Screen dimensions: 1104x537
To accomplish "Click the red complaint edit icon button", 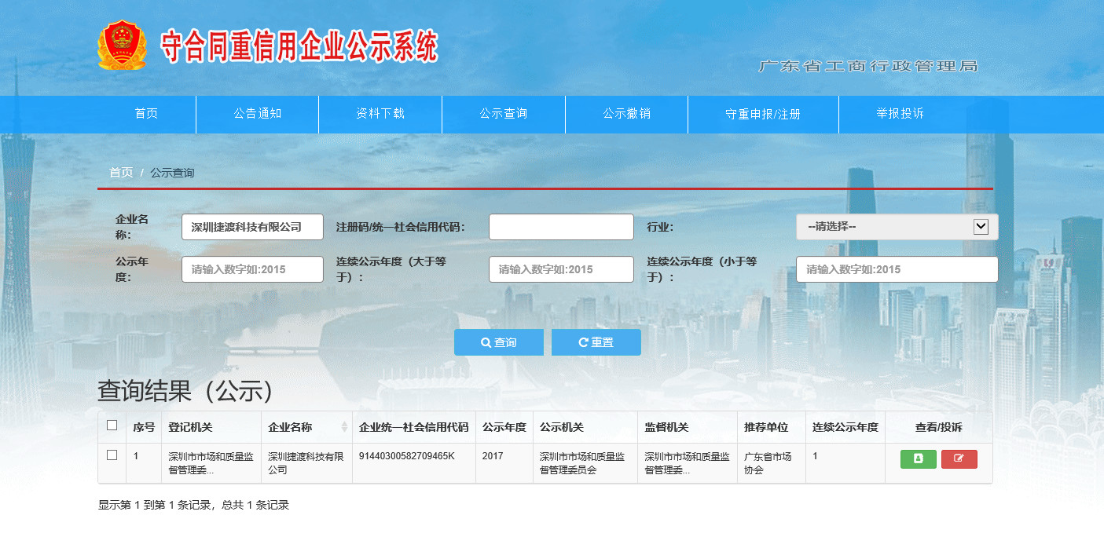I will pos(959,459).
